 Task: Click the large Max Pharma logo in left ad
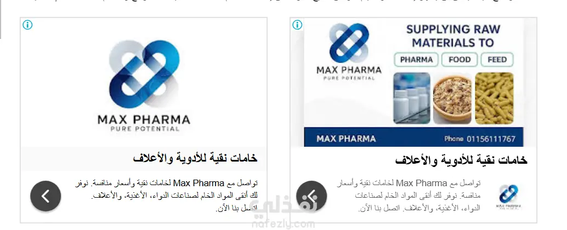(144, 86)
